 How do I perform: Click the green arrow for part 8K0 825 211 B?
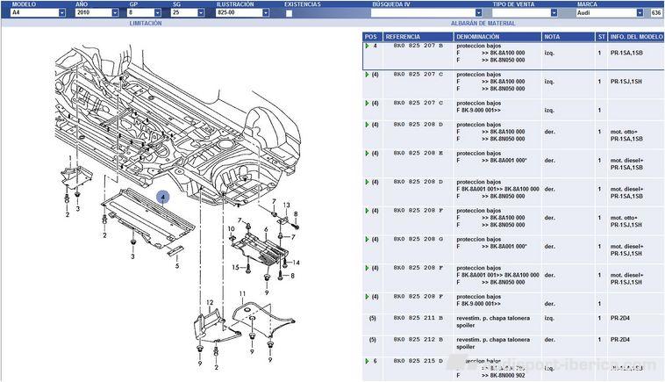point(373,316)
